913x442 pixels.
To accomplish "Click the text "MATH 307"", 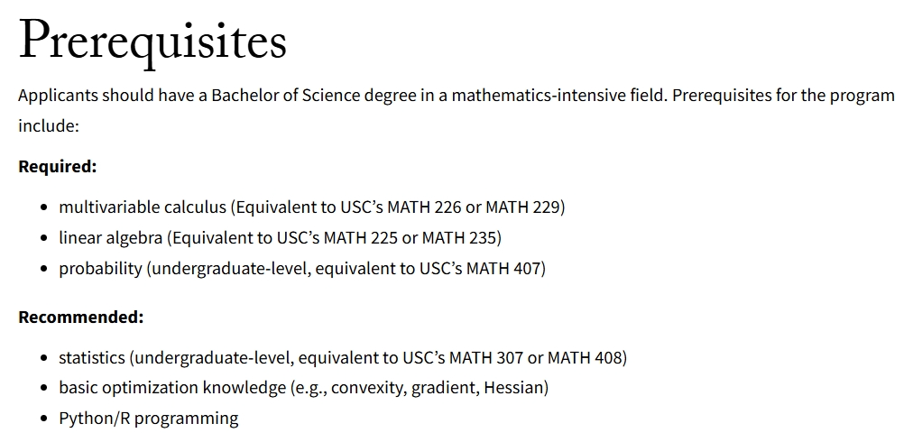I will pyautogui.click(x=486, y=357).
